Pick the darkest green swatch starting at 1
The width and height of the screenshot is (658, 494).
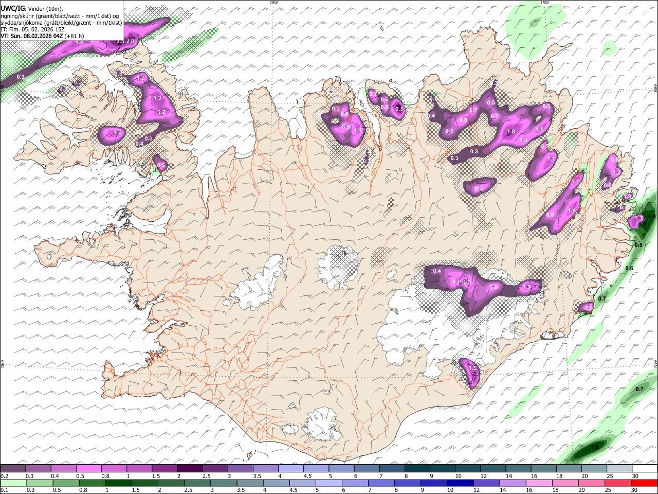(119, 483)
